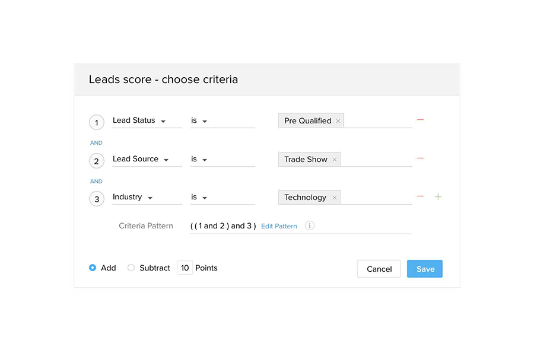Focus the points value input field
Viewport: 534px width, 356px height.
point(185,268)
